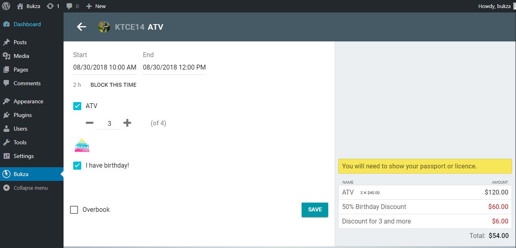
Task: Open the Users menu
Action: [x=31, y=129]
